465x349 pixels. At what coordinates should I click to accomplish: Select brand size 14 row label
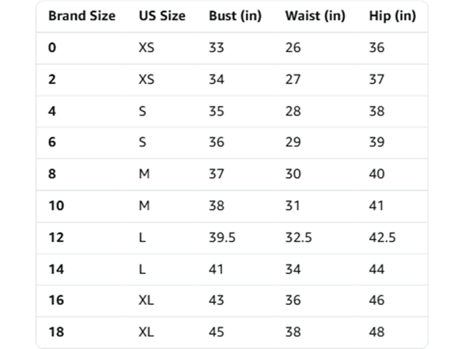(x=56, y=269)
